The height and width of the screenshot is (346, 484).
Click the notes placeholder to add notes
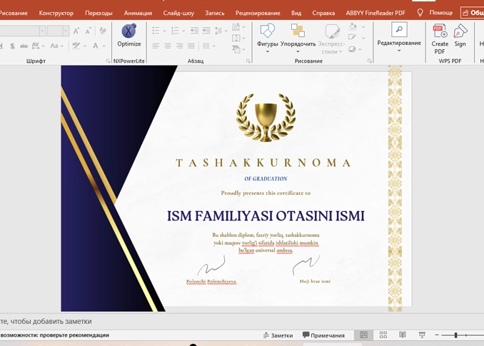pyautogui.click(x=46, y=321)
